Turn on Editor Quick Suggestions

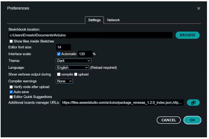(x=11, y=97)
